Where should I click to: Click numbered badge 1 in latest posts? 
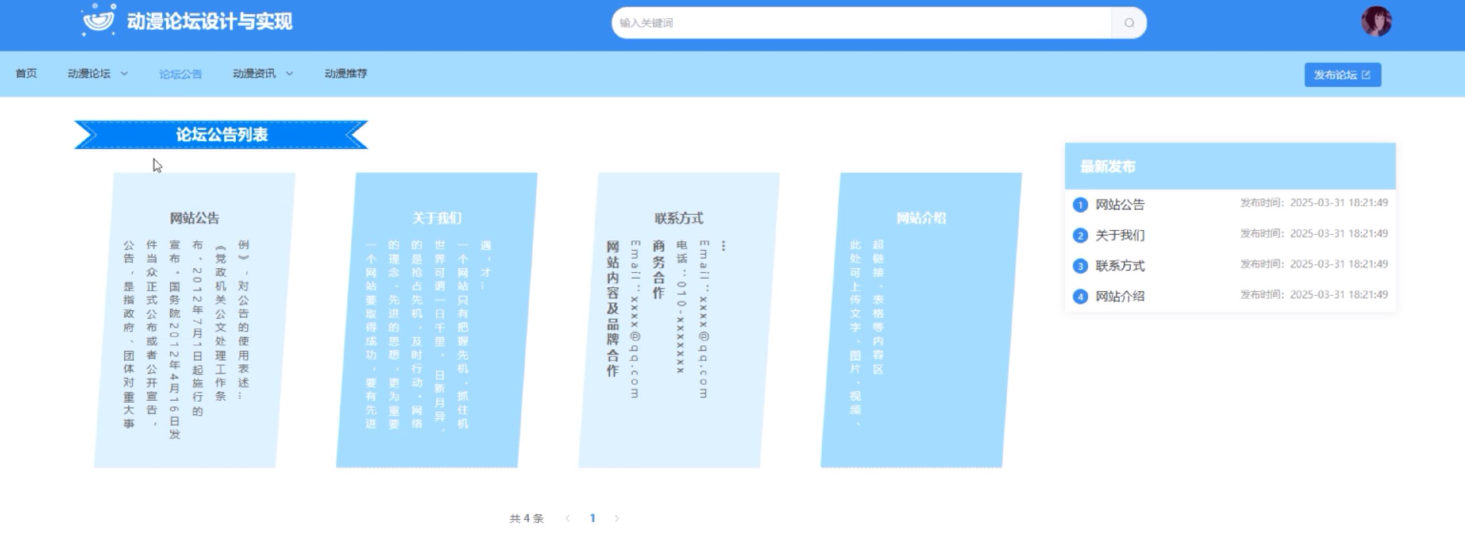1080,205
